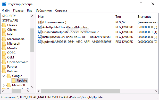This screenshot has height=100, width=159.
Task: Select AutoUpdateCheckPeriodMinutes value name
Action: click(x=65, y=27)
